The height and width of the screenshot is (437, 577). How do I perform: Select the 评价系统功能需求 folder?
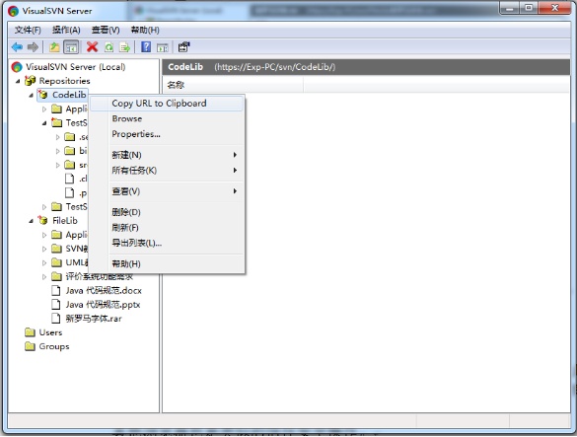(100, 276)
